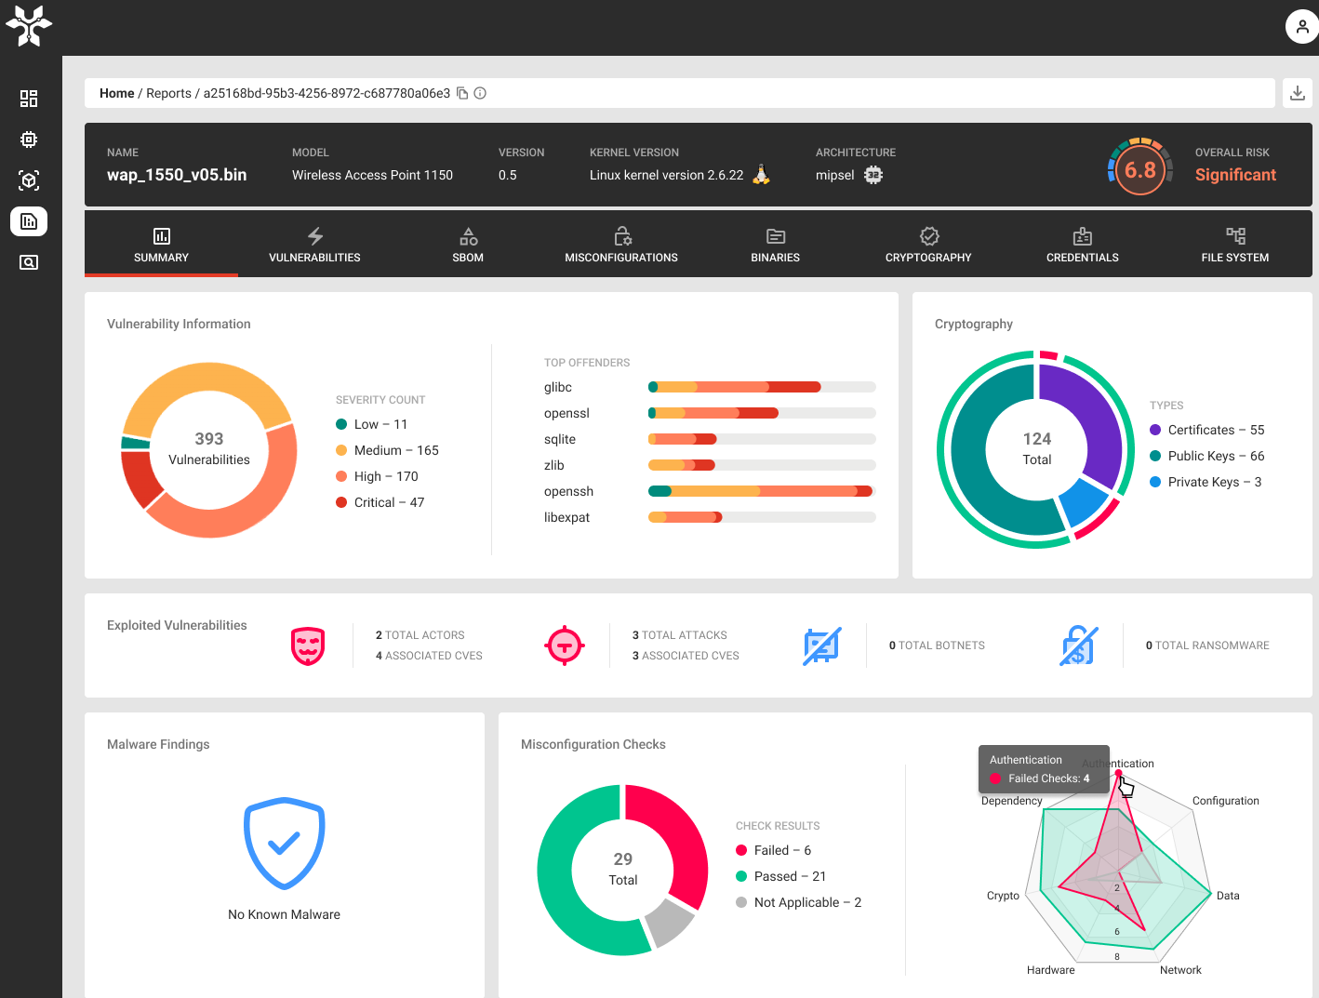The height and width of the screenshot is (998, 1319).
Task: Open the search sidebar icon
Action: pyautogui.click(x=28, y=262)
